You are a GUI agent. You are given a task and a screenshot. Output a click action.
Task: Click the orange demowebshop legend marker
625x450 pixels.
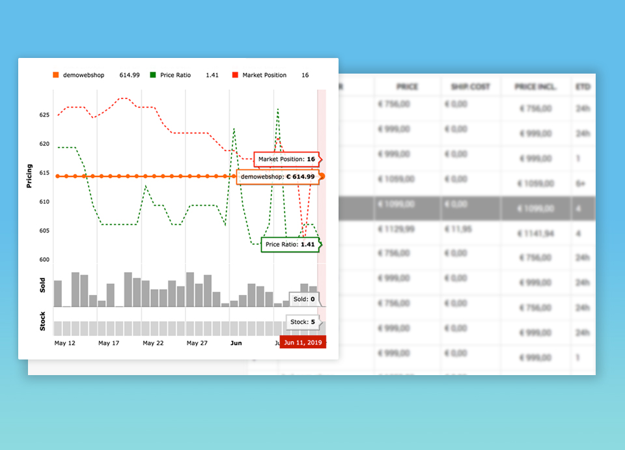coord(56,76)
